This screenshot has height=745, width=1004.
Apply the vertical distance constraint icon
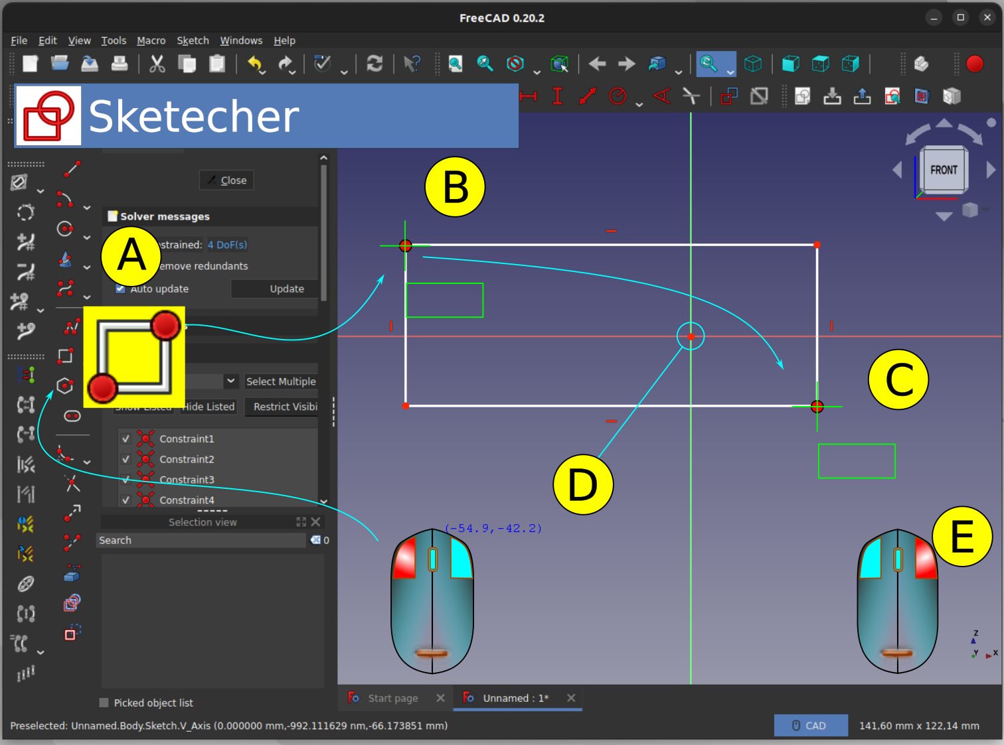pyautogui.click(x=558, y=97)
